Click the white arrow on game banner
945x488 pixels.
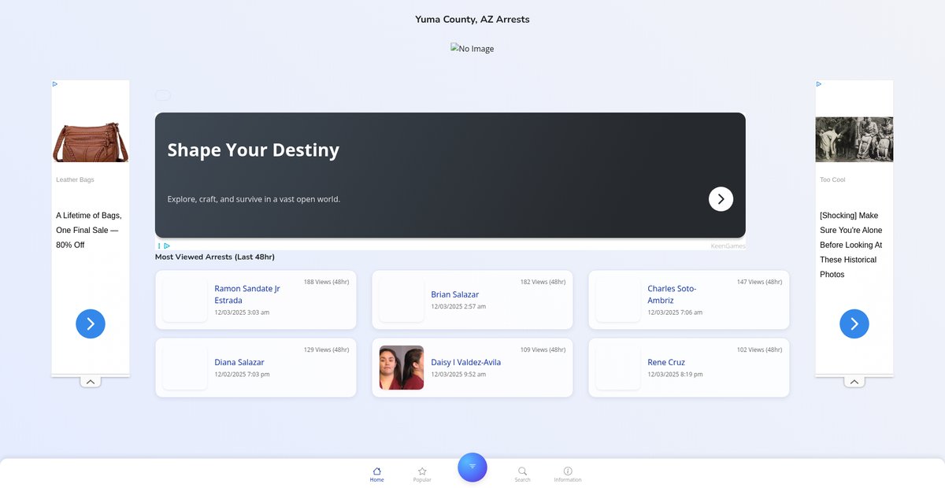click(x=721, y=199)
